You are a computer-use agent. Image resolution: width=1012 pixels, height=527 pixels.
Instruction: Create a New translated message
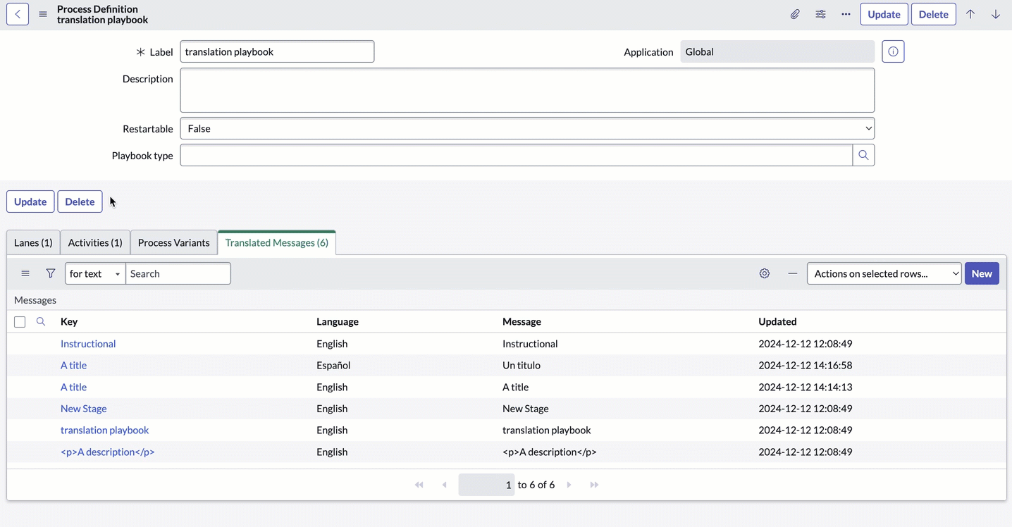coord(982,273)
